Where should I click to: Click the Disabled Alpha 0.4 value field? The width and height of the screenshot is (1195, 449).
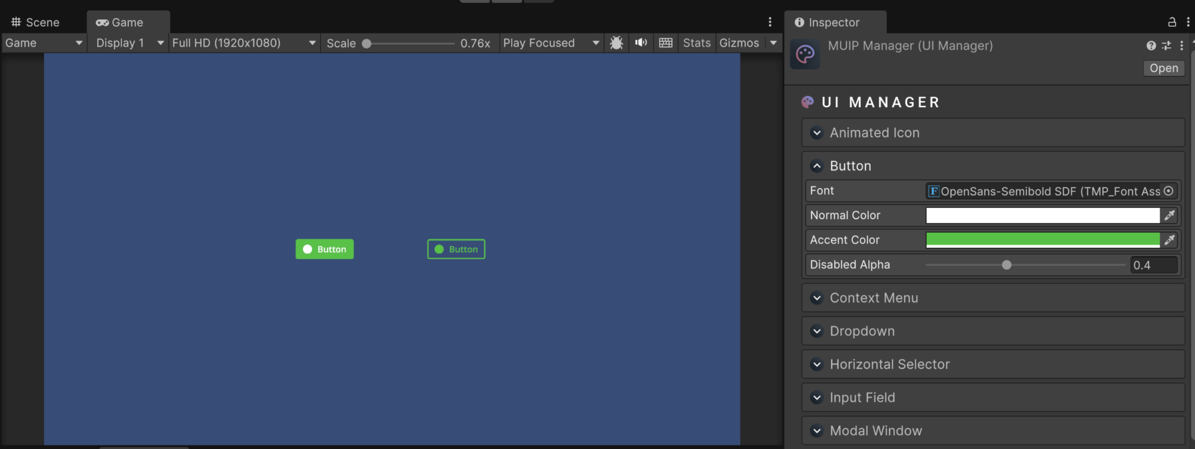pyautogui.click(x=1154, y=265)
